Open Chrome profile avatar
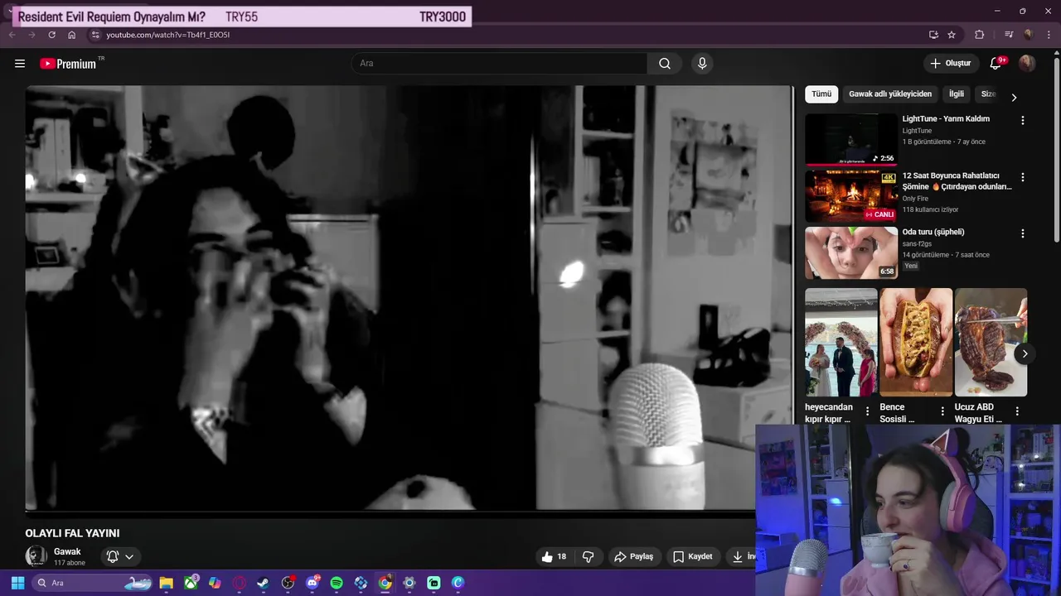1061x596 pixels. pos(1029,35)
